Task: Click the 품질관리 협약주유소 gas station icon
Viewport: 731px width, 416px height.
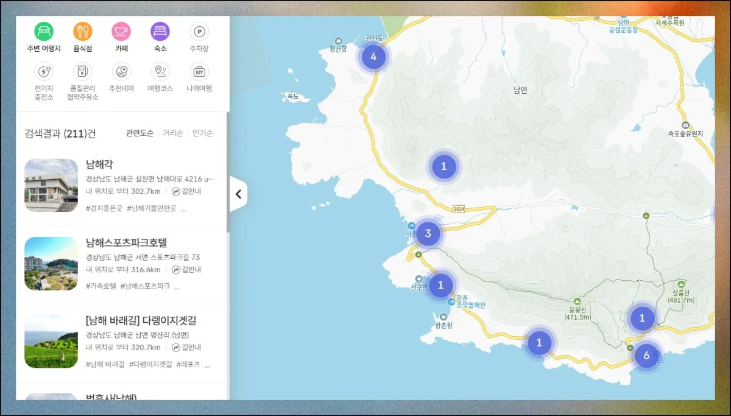Action: (83, 72)
